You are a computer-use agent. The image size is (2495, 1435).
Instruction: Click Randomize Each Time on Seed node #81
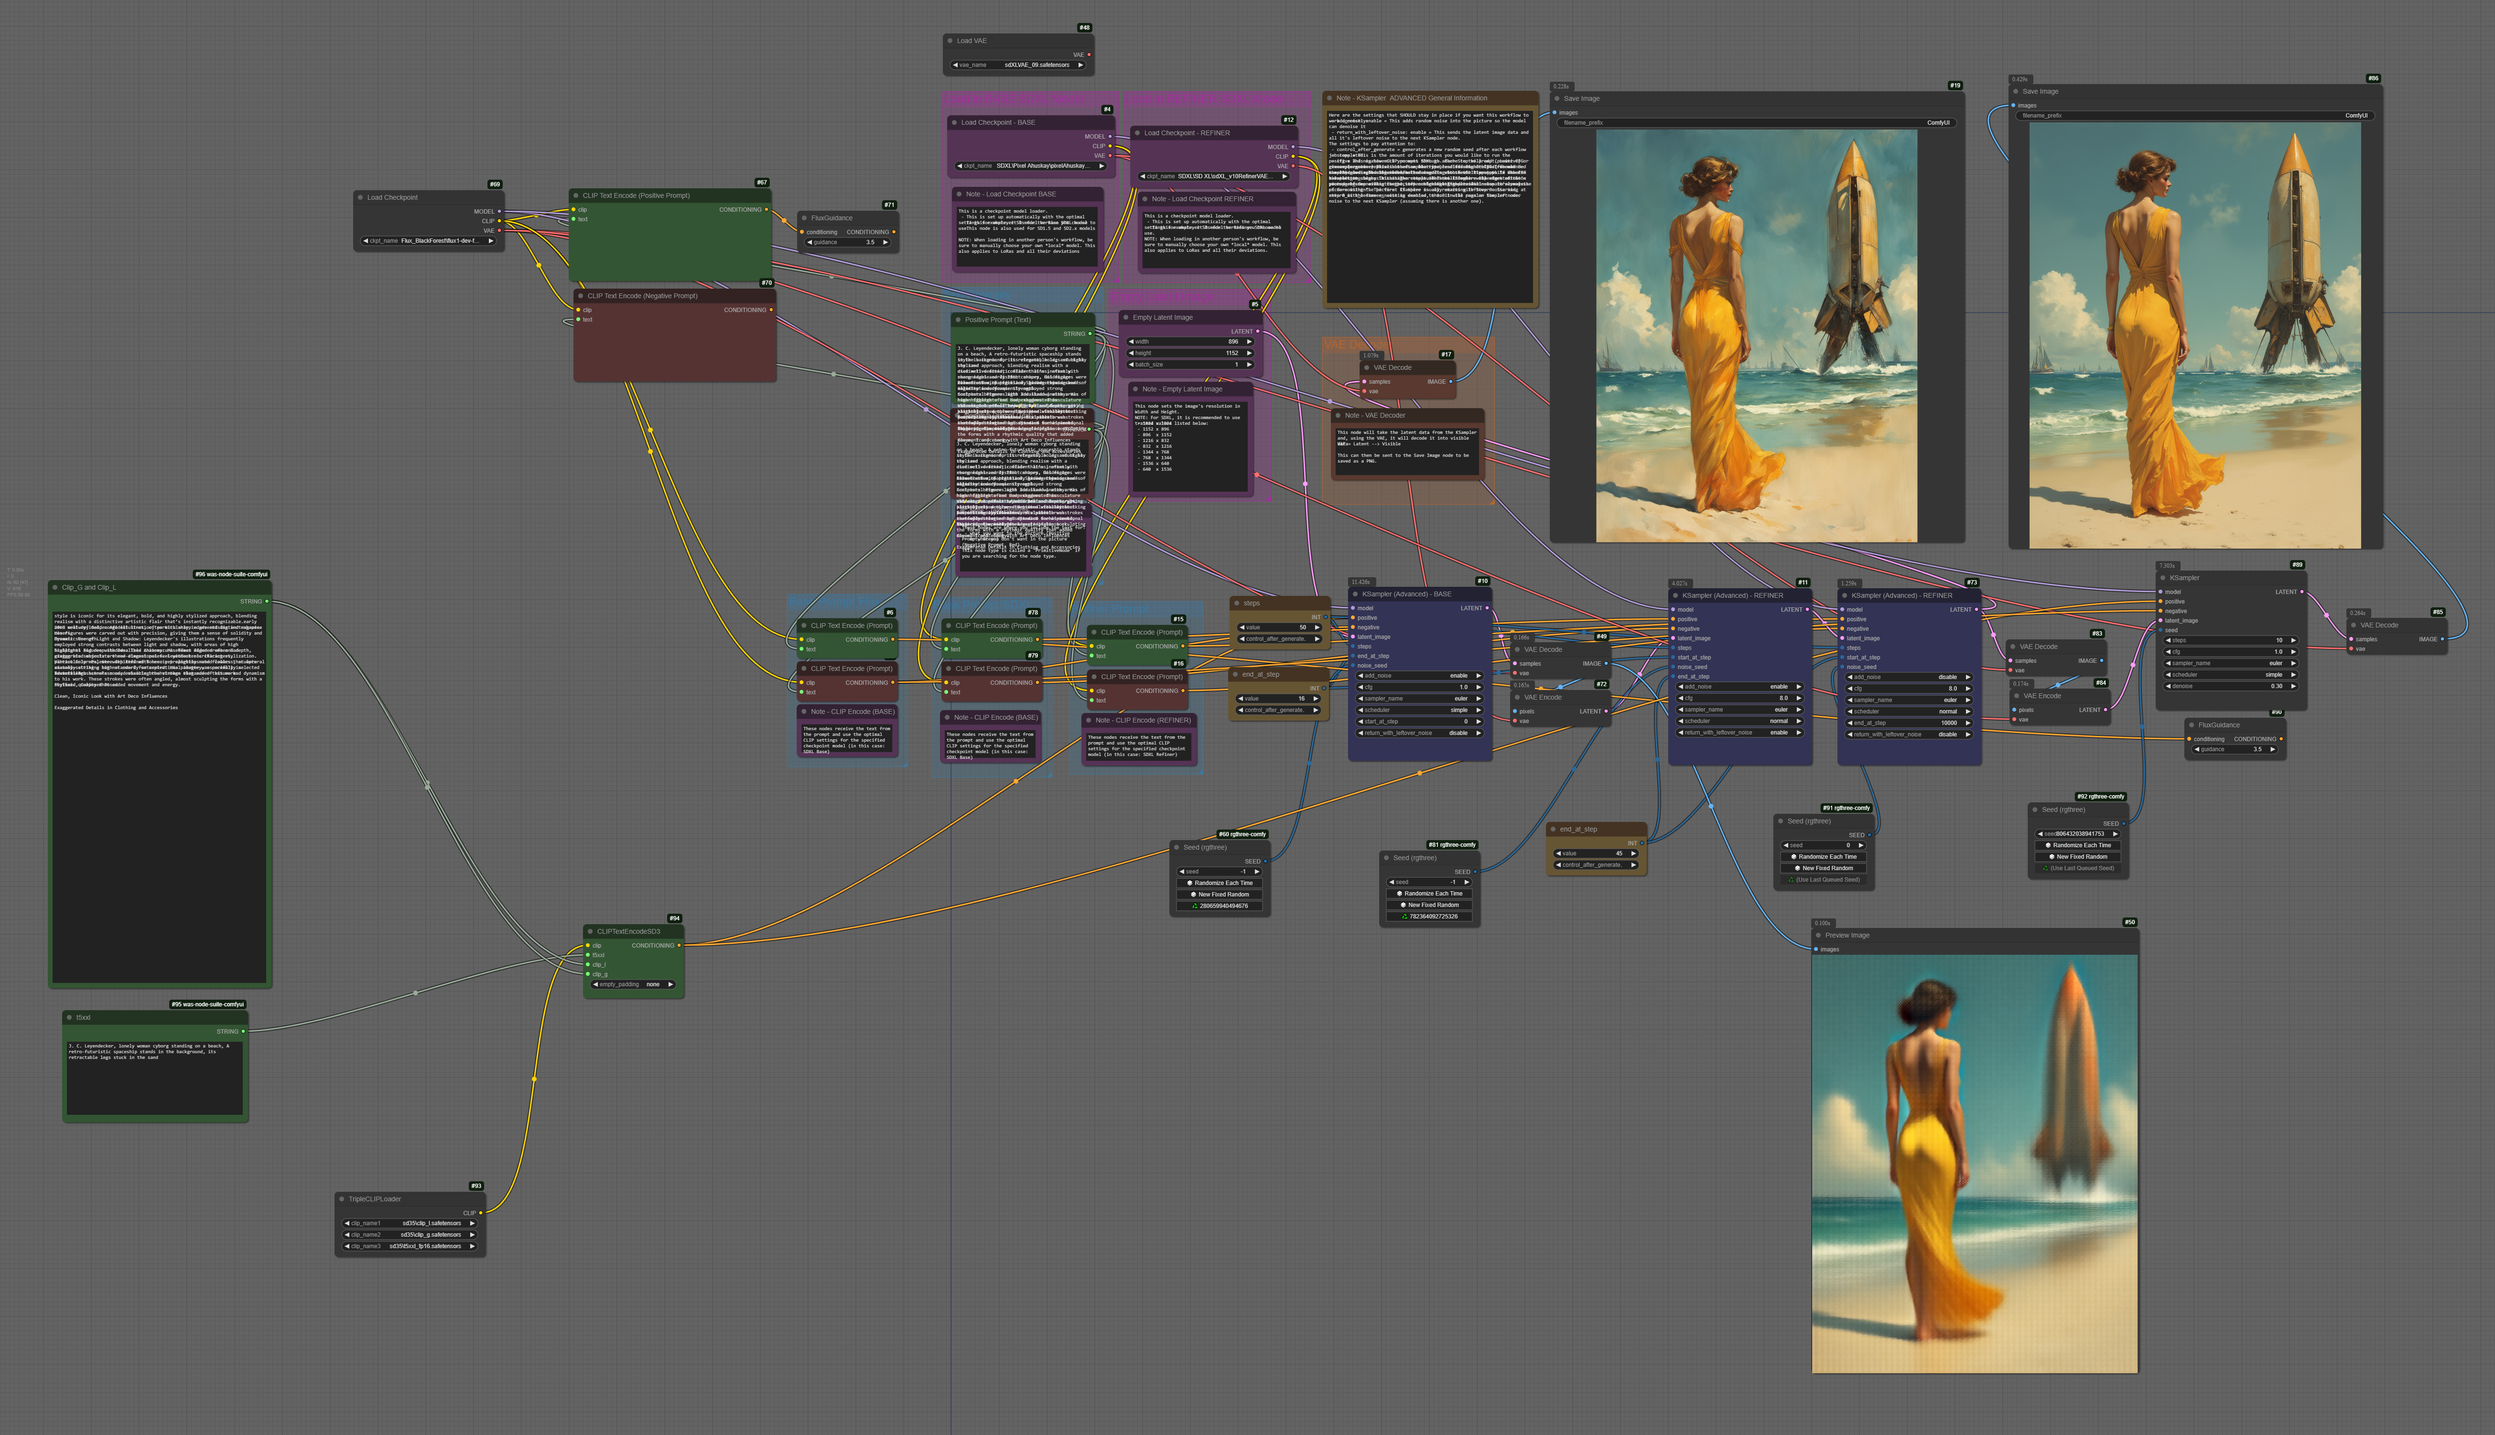(x=1430, y=894)
